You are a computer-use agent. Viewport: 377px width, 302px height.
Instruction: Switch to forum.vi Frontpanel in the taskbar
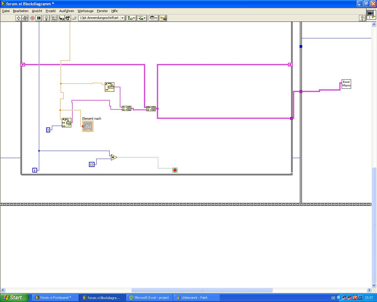pyautogui.click(x=55, y=298)
